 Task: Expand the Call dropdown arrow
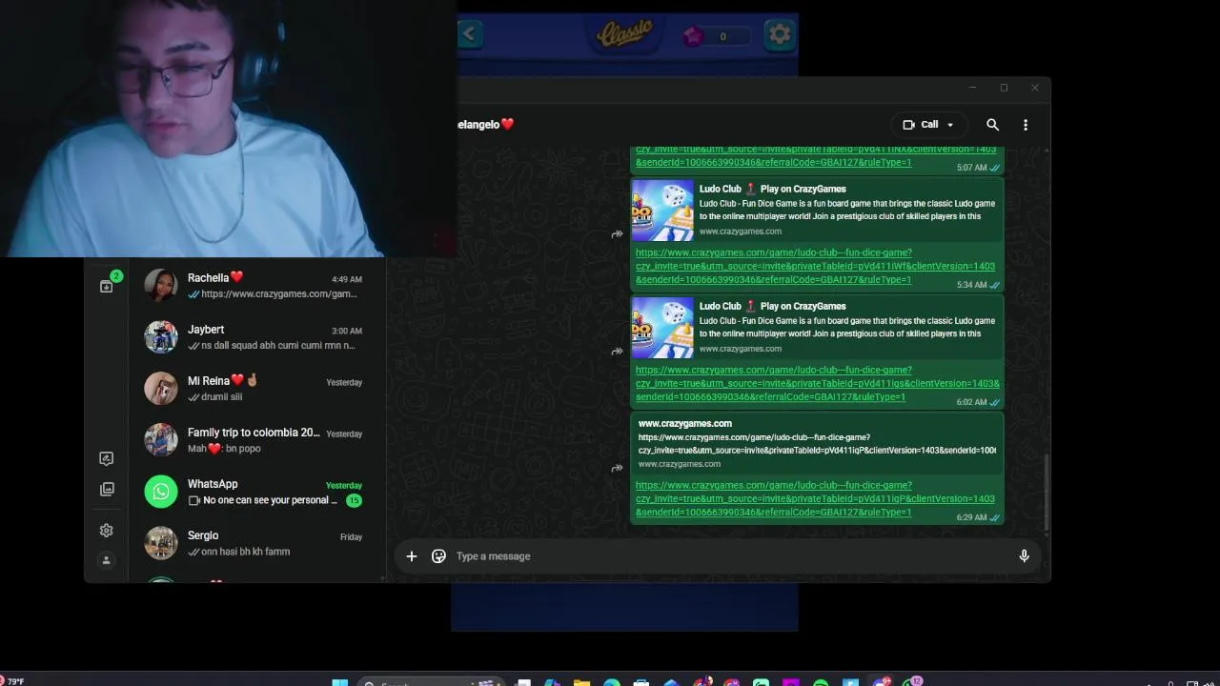tap(950, 125)
